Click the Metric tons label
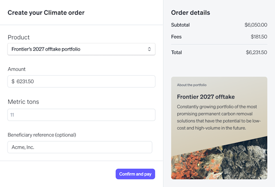The image size is (275, 187). pyautogui.click(x=24, y=102)
